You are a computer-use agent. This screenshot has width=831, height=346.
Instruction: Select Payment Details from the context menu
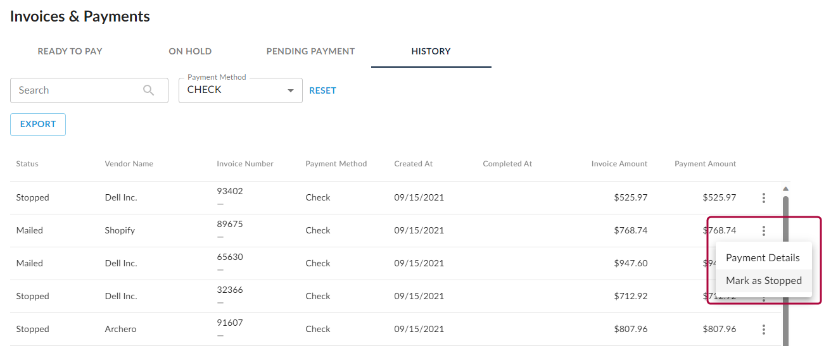[x=763, y=258]
